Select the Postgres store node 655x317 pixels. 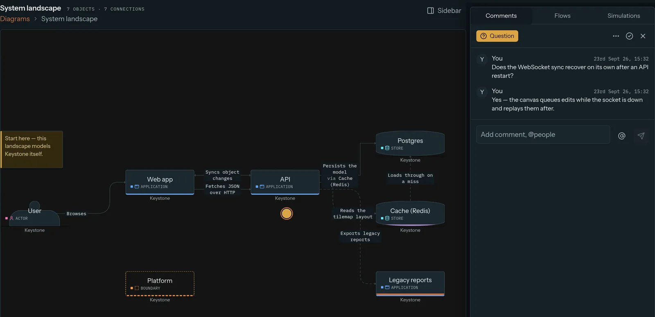(410, 143)
